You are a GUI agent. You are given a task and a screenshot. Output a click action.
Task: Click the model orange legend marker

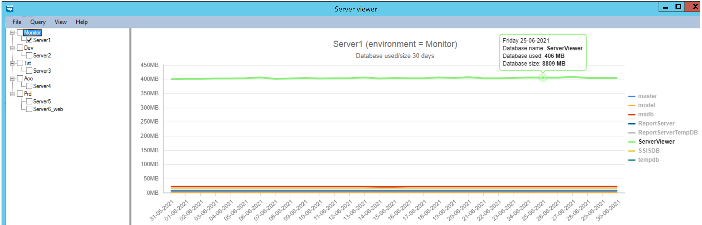631,105
